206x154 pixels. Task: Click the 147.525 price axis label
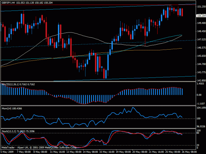point(201,39)
